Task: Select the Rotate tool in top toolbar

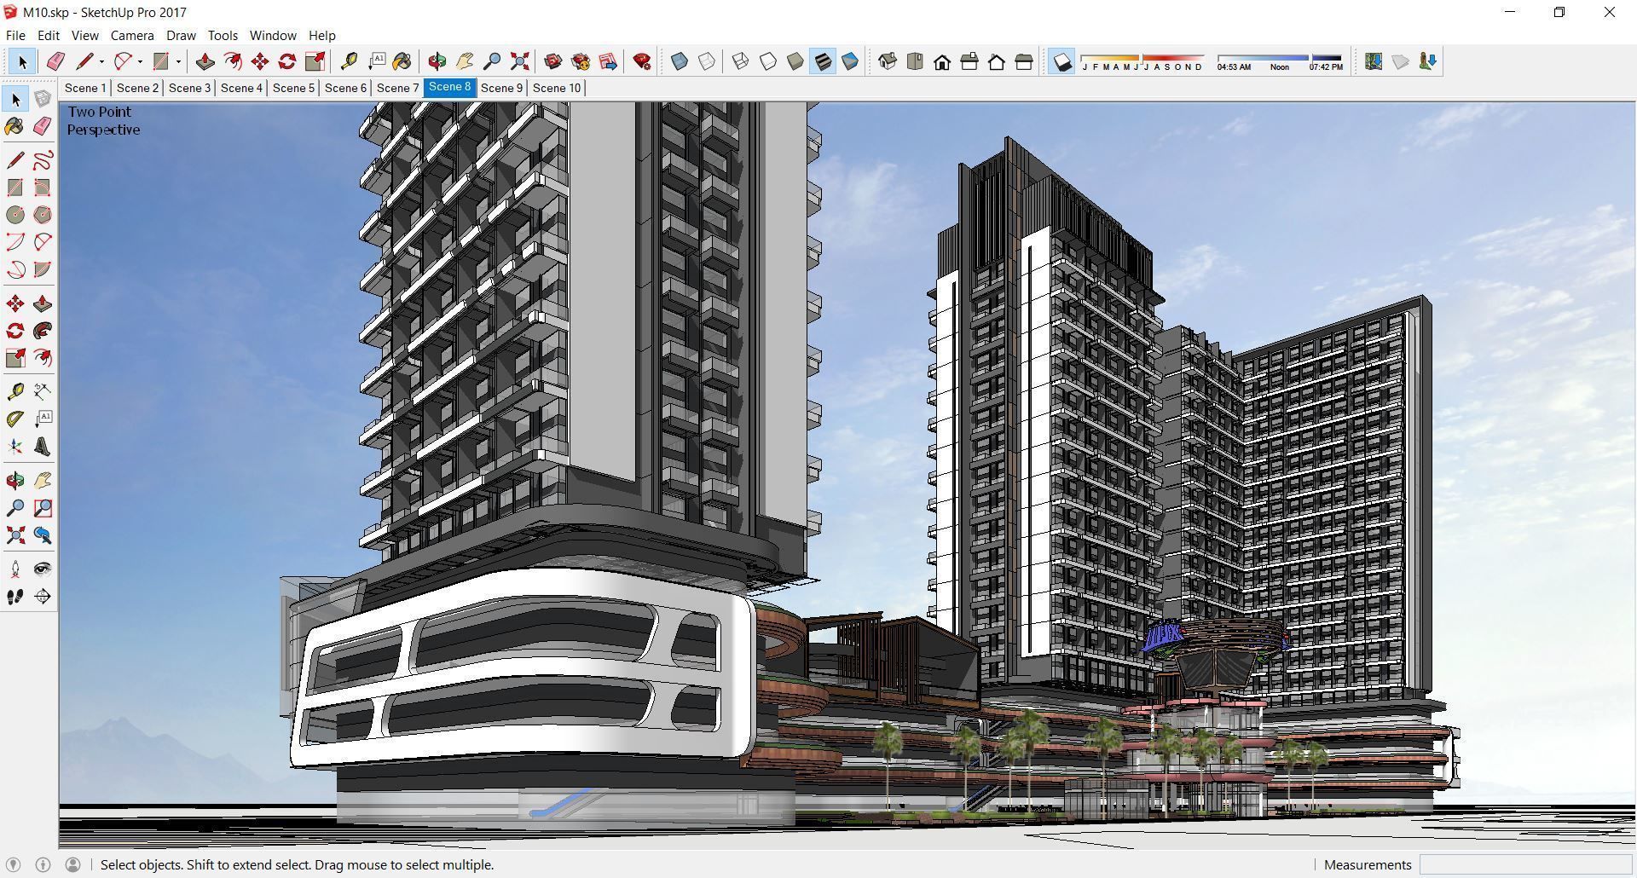Action: pos(287,61)
